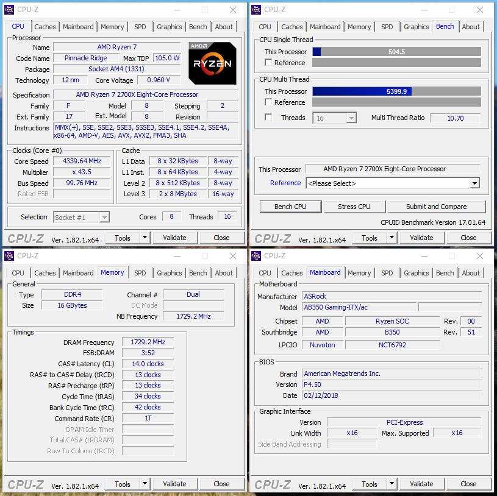The height and width of the screenshot is (496, 497).
Task: Click BIOS Version value P4.50
Action: (392, 384)
